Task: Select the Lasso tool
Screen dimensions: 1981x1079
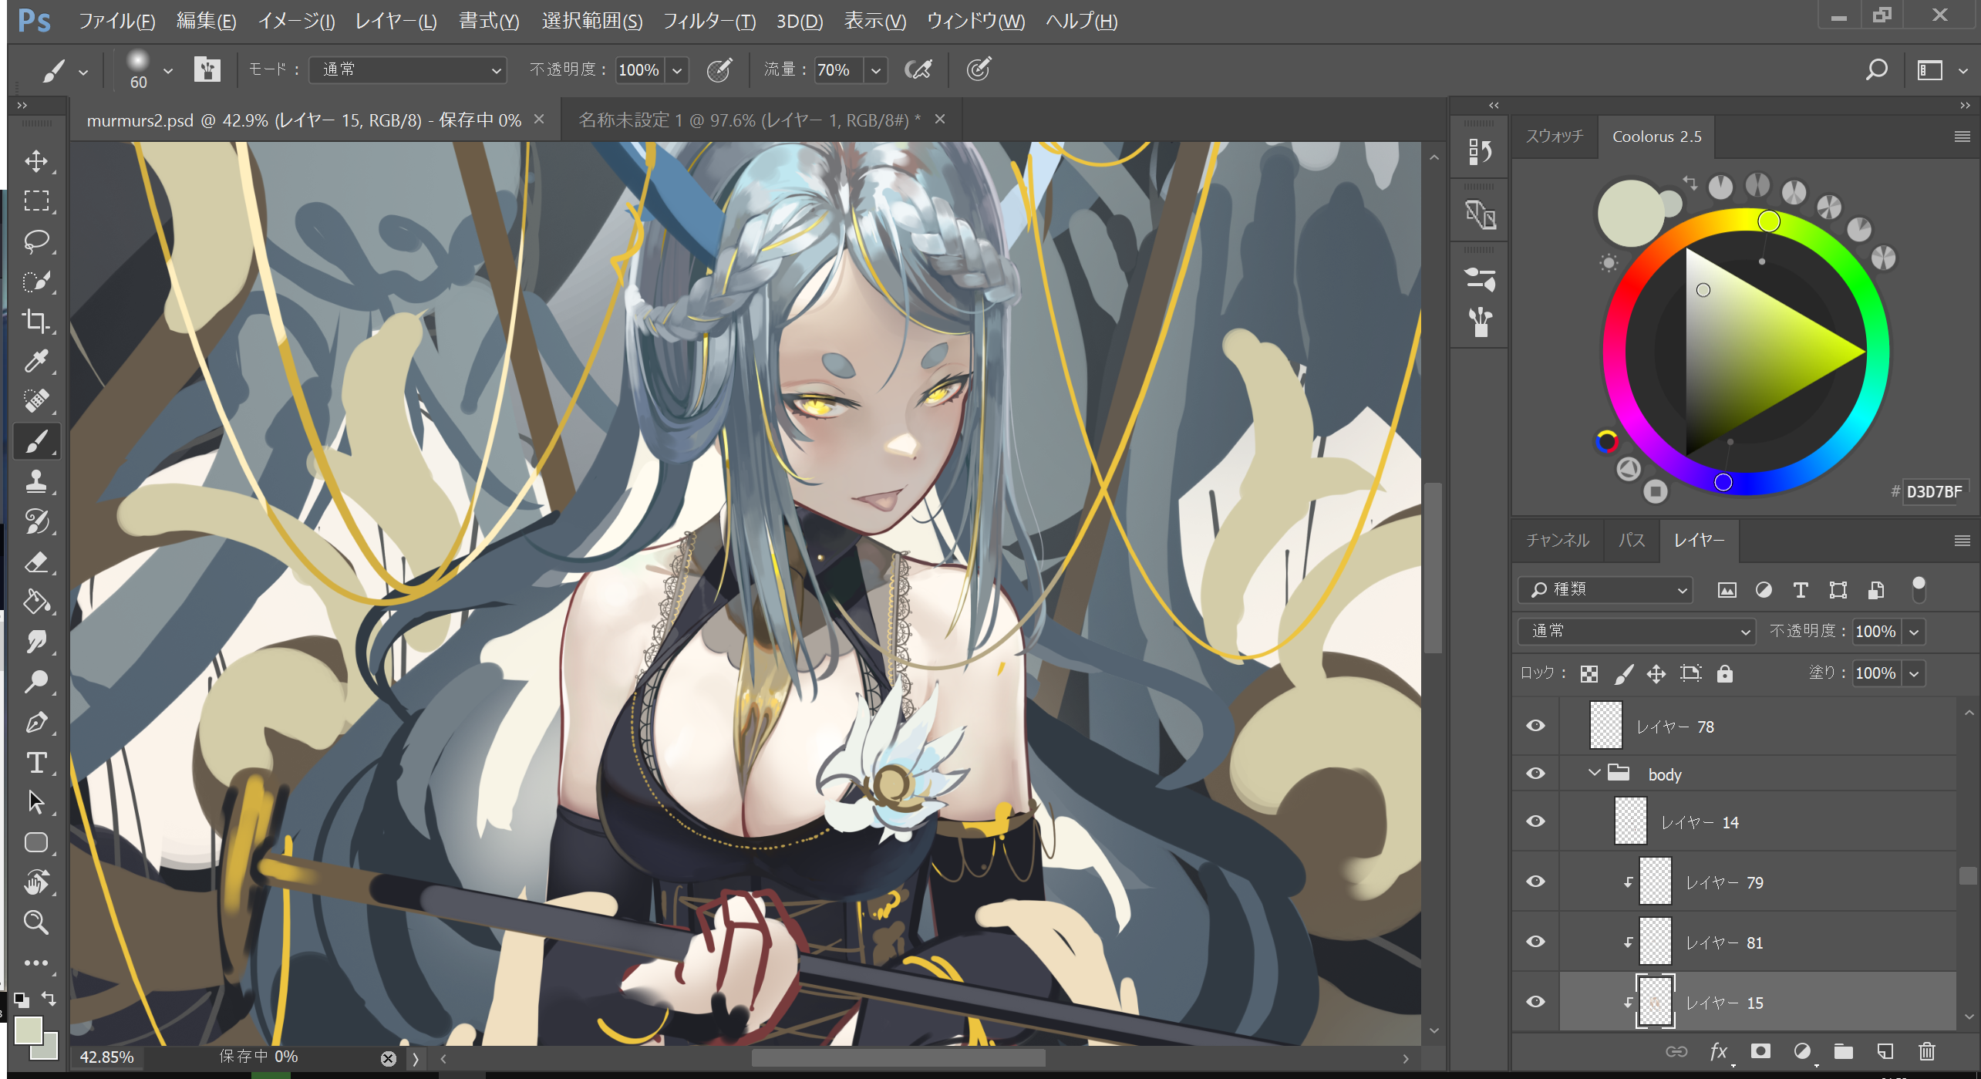Action: click(35, 241)
